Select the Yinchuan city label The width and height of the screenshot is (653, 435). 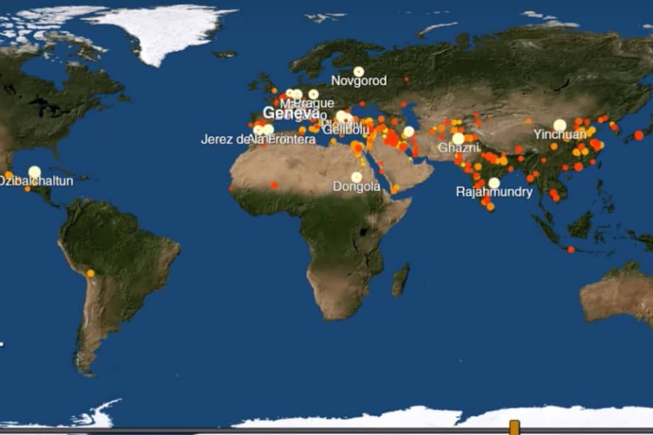coord(560,135)
